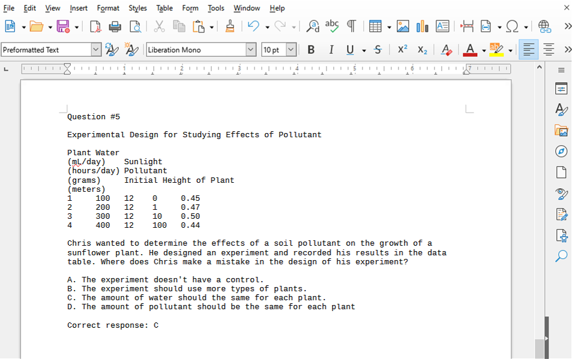Expand the Save icon's dropdown arrow
The height and width of the screenshot is (359, 572).
[77, 28]
